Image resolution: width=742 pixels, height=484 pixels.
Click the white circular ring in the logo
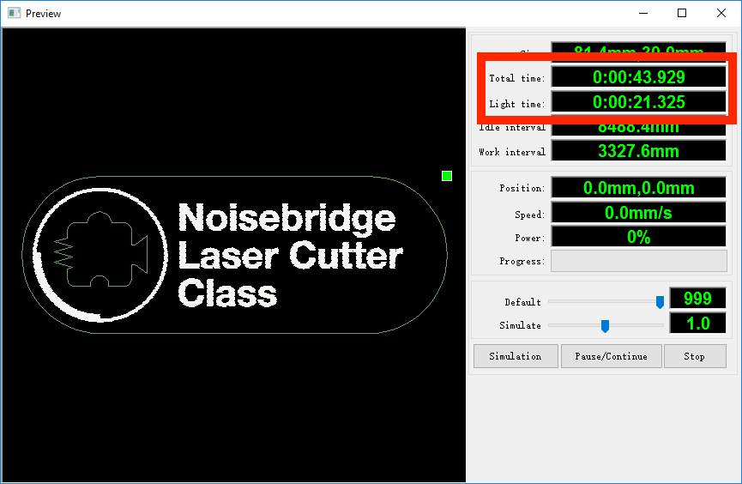[x=42, y=283]
